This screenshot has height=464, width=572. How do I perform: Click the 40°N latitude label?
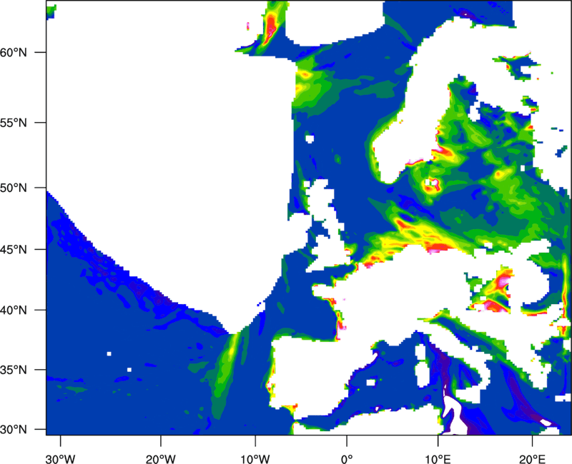pos(14,311)
